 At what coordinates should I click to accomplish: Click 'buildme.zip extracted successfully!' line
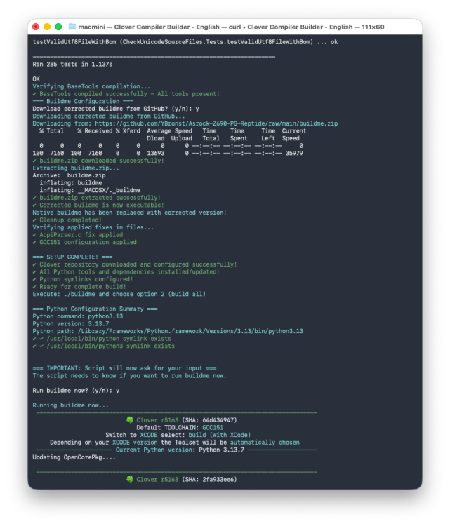(97, 198)
